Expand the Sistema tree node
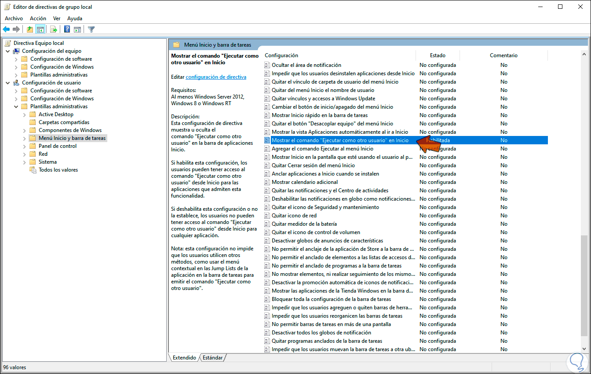591x374 pixels. (x=24, y=162)
